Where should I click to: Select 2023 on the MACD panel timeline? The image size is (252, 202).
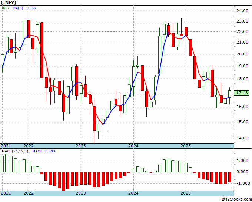[81, 193]
